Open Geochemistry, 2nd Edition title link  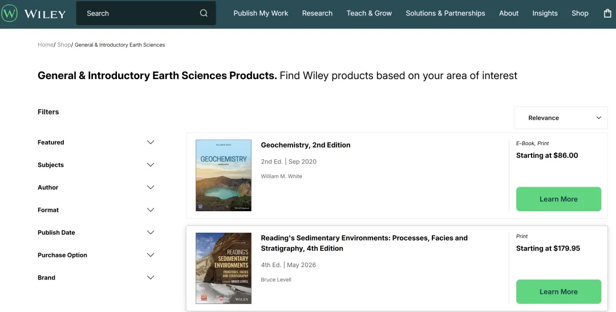[306, 145]
